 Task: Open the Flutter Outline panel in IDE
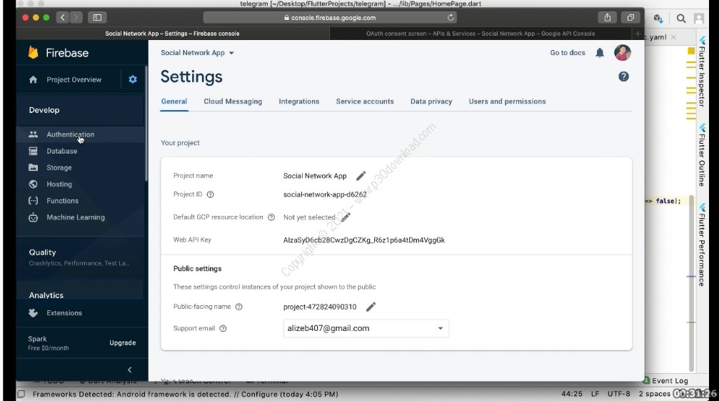pyautogui.click(x=702, y=155)
